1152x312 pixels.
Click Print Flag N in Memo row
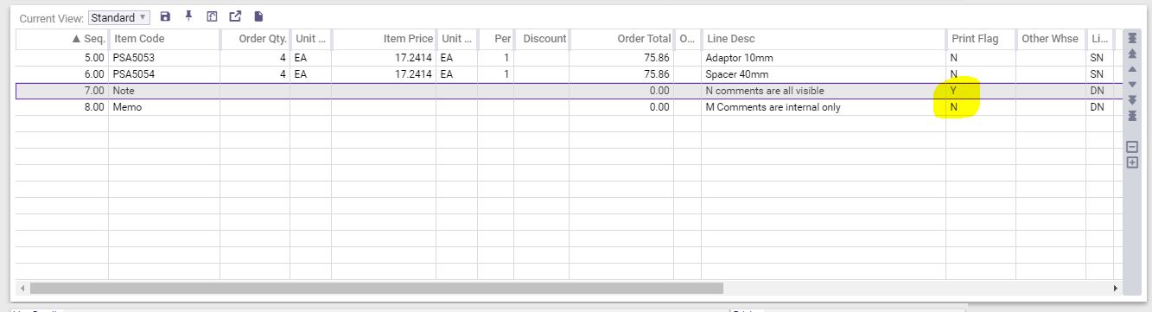(981, 107)
